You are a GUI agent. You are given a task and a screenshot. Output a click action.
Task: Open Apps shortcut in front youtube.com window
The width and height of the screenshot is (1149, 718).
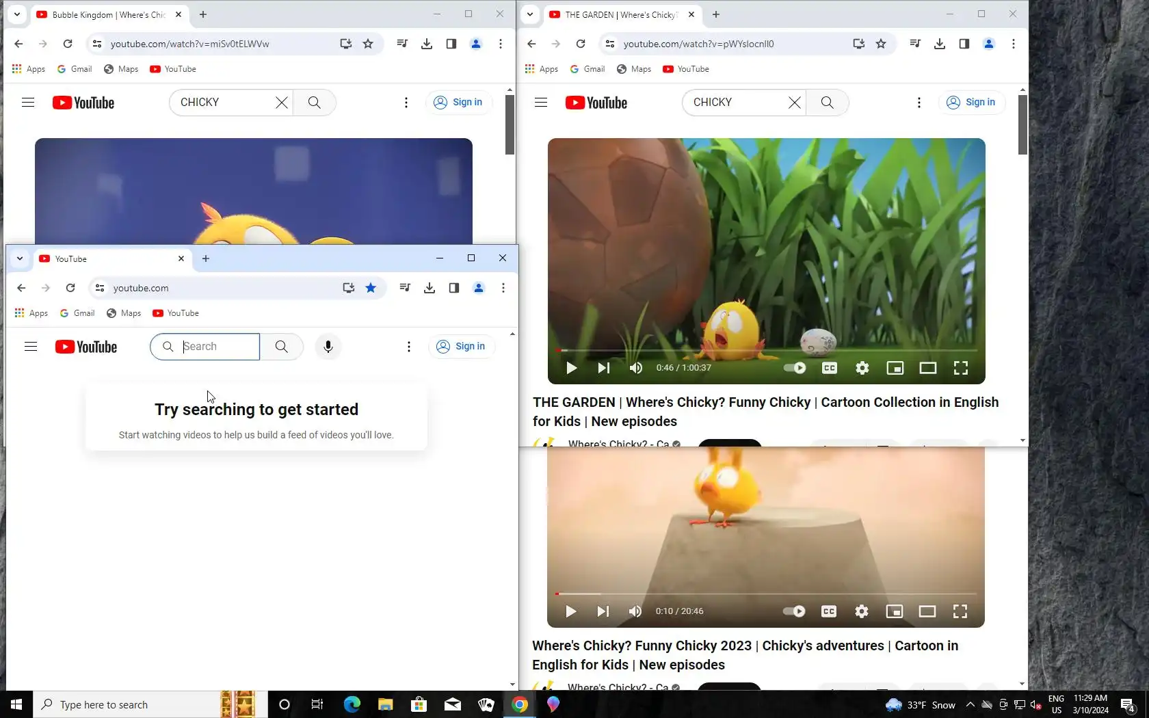tap(31, 313)
